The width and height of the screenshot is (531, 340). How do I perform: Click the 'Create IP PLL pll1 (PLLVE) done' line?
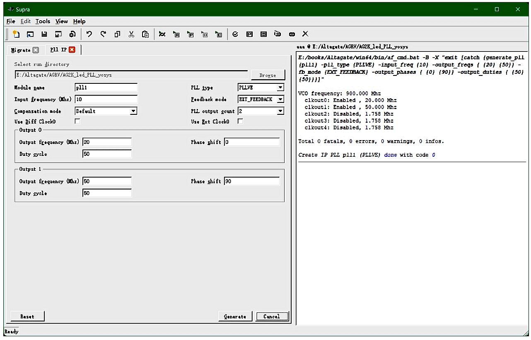(x=367, y=155)
